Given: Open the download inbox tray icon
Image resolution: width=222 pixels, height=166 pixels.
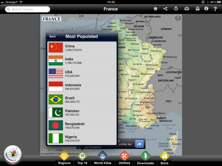Looking at the screenshot, I should 197,9.
